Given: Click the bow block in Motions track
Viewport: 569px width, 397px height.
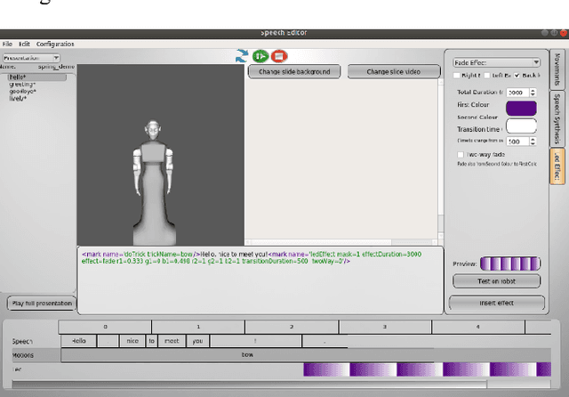Looking at the screenshot, I should (x=247, y=354).
